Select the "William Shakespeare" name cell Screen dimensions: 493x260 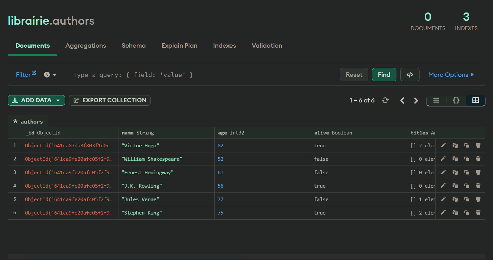(x=166, y=159)
